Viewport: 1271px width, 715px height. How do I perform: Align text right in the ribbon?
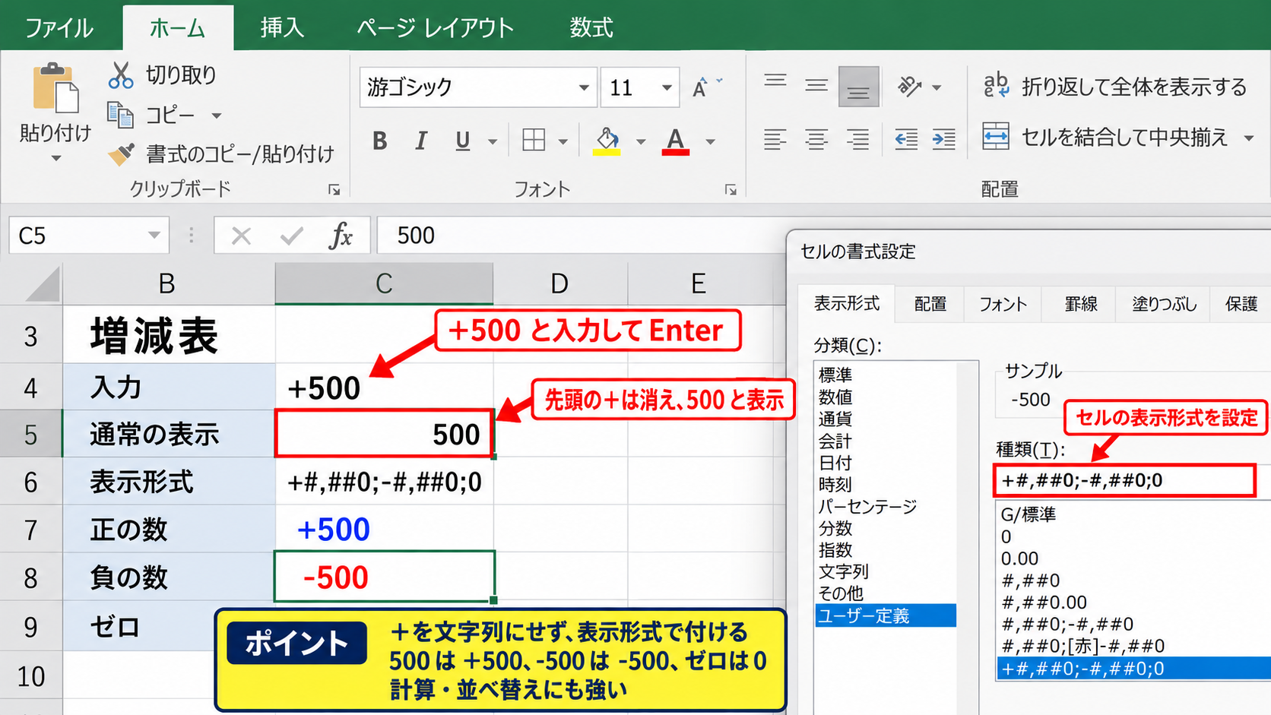pos(858,139)
